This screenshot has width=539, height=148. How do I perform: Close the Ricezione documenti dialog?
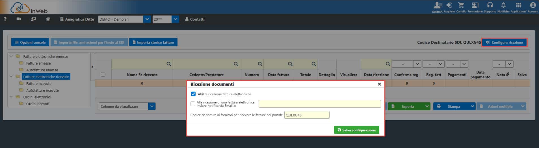click(379, 84)
